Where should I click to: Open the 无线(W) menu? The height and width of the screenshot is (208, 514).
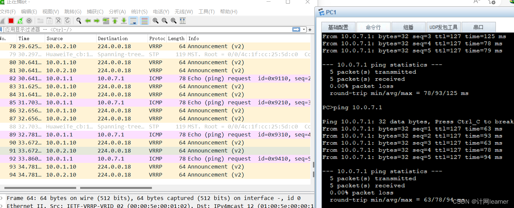click(x=184, y=12)
